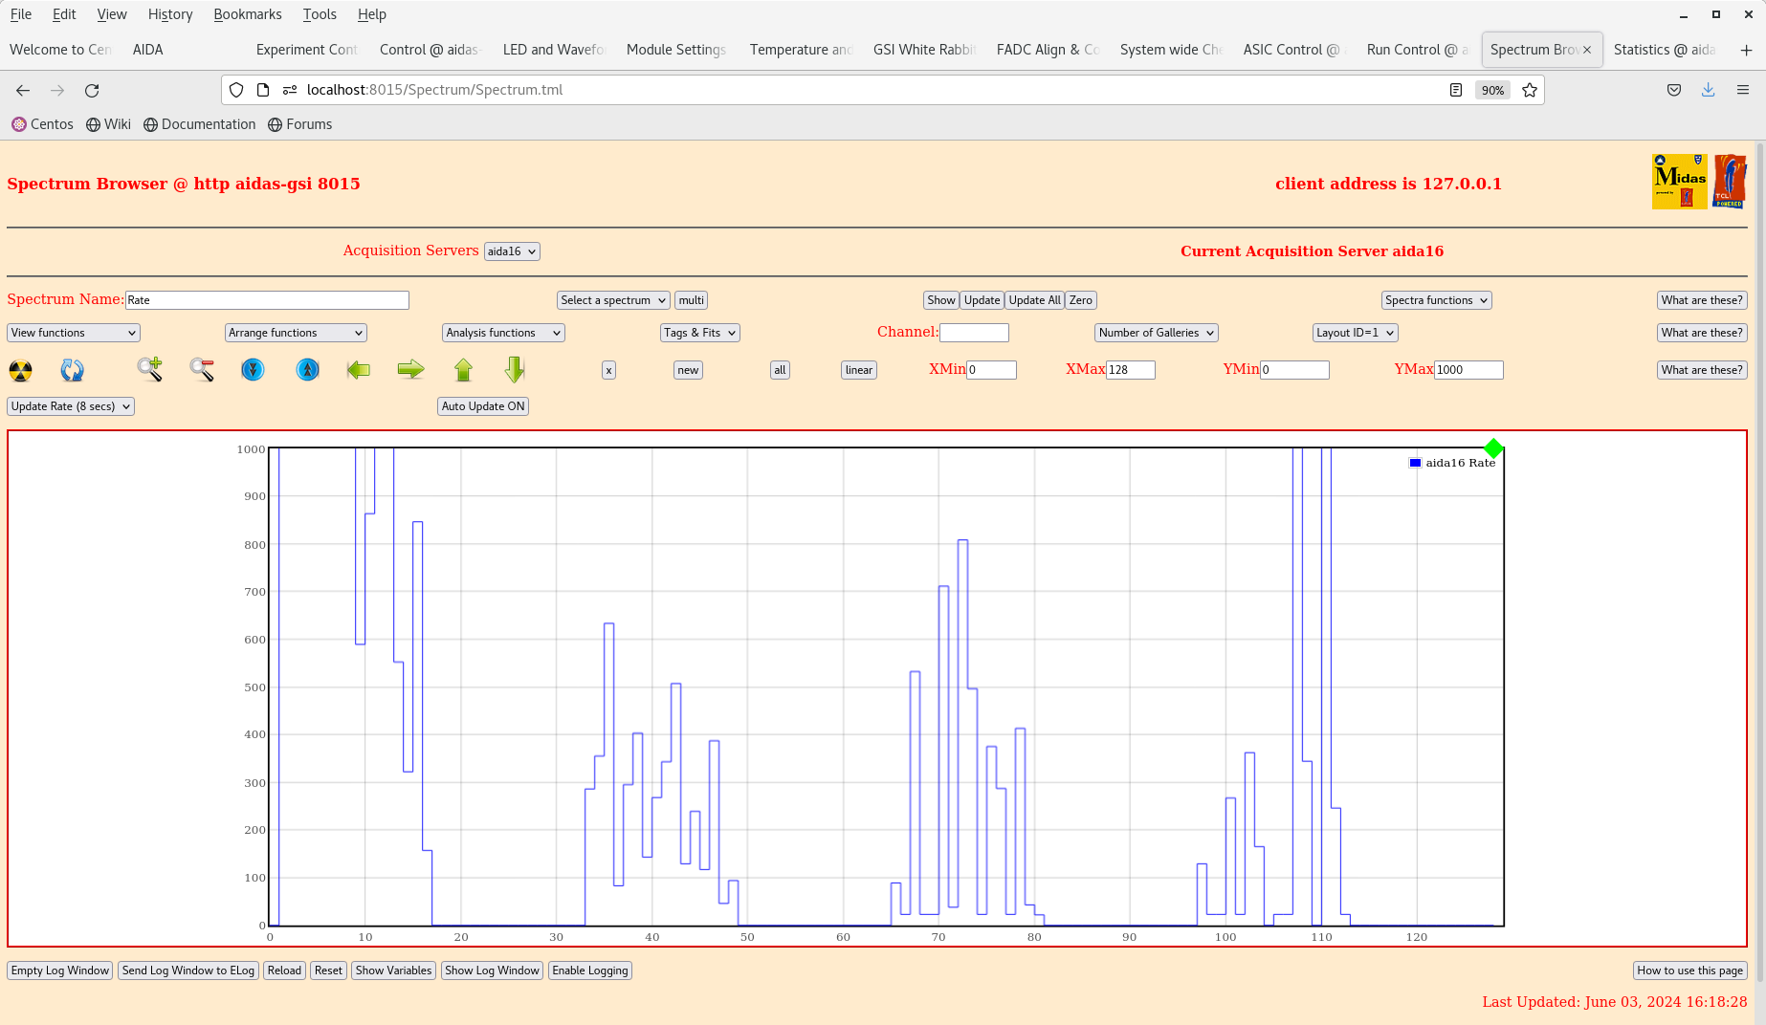
Task: Open the Documentation bookmark
Action: coord(200,124)
